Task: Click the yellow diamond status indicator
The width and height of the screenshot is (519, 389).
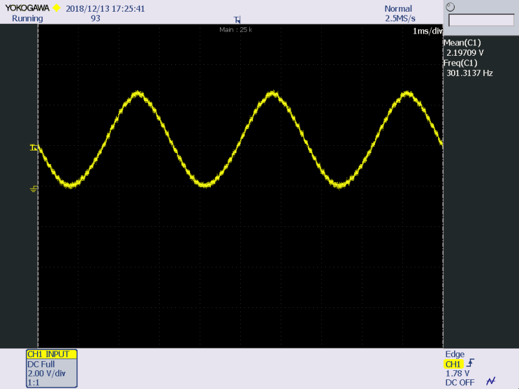Action: [x=55, y=8]
